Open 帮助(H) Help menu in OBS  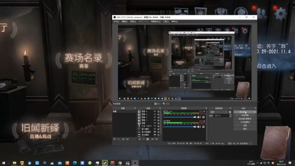pyautogui.click(x=174, y=22)
